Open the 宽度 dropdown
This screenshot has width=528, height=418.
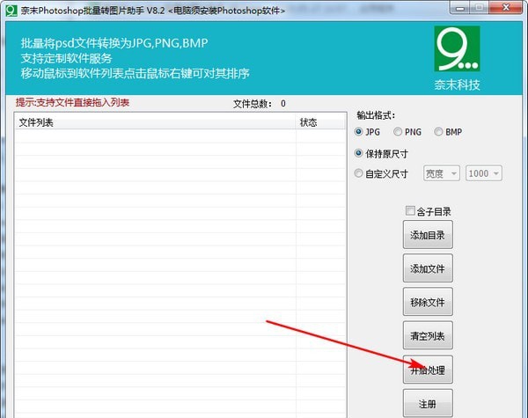click(x=441, y=173)
